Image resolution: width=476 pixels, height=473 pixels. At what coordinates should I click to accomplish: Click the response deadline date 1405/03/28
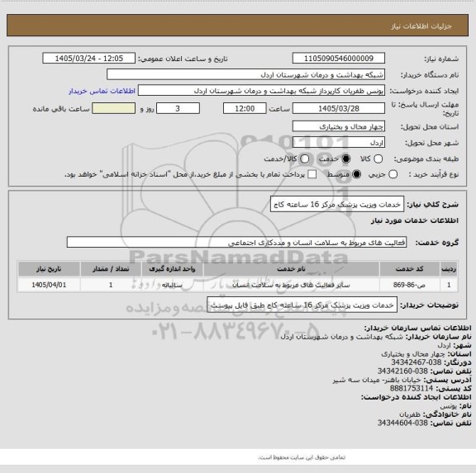pyautogui.click(x=339, y=108)
